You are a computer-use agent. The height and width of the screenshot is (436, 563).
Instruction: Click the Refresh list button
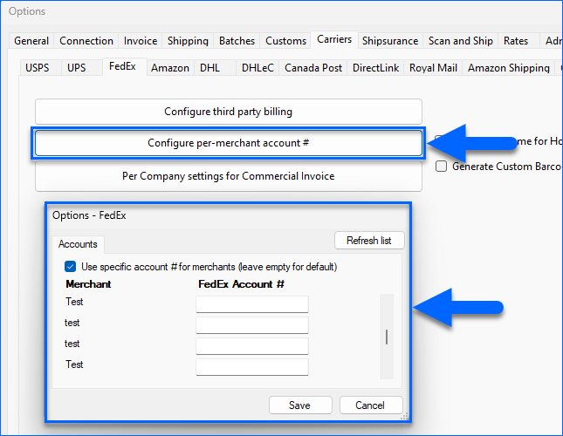coord(369,240)
